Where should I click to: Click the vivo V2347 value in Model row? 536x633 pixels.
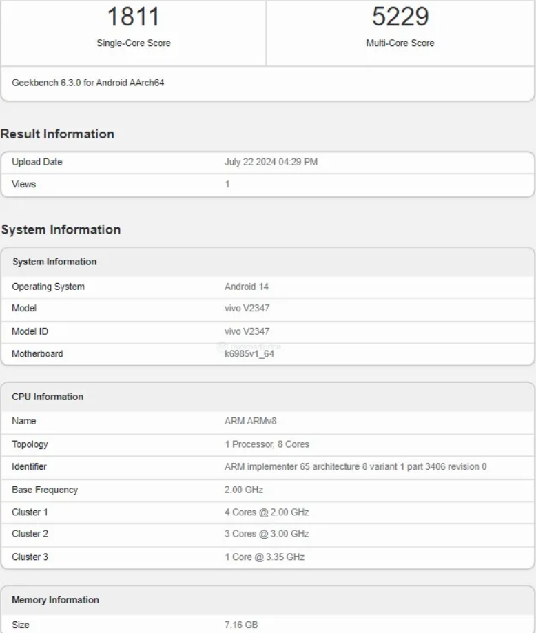click(x=247, y=309)
